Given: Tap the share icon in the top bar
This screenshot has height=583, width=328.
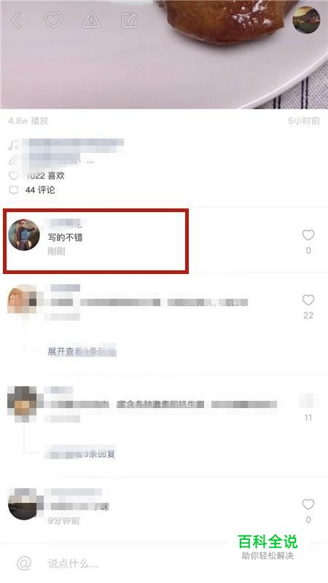Looking at the screenshot, I should click(x=130, y=20).
